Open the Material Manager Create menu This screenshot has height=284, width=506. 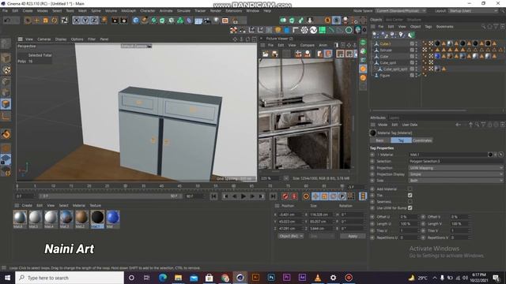[x=27, y=205]
